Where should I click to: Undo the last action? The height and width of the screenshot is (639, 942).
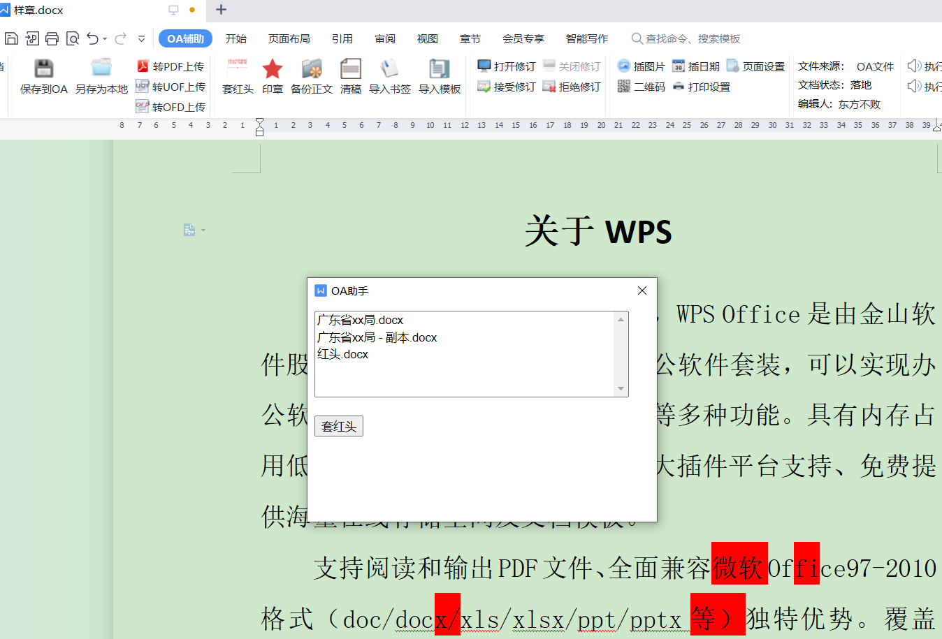pyautogui.click(x=92, y=38)
